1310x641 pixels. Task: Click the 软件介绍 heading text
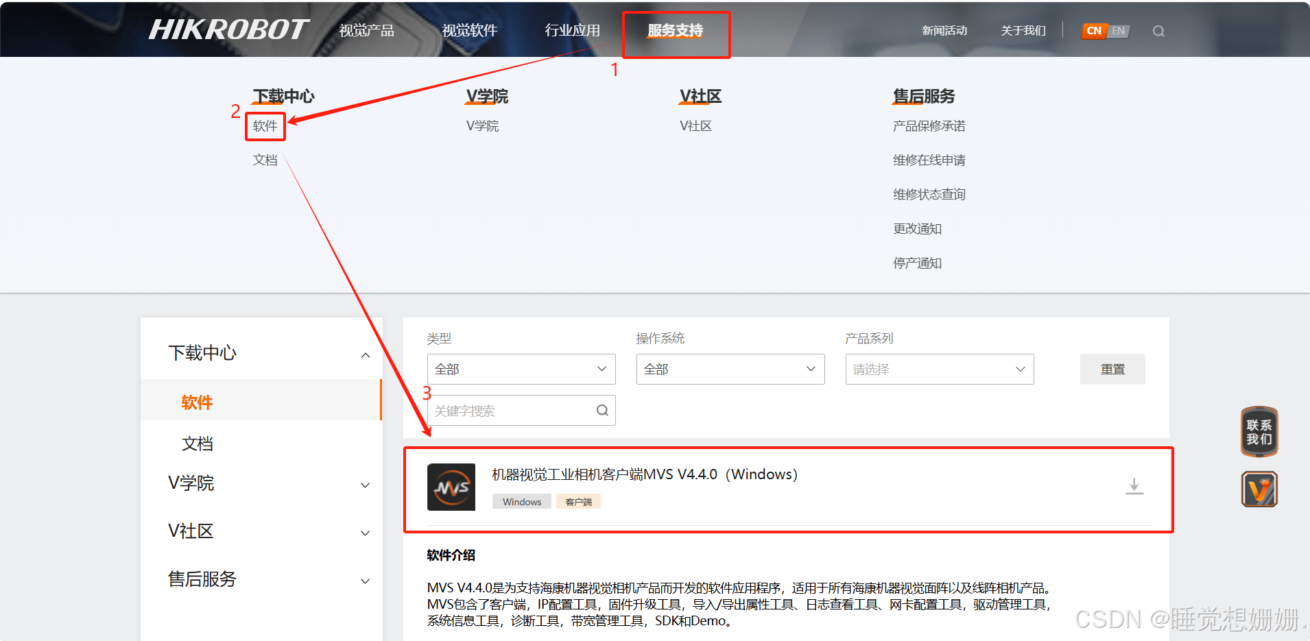point(451,555)
